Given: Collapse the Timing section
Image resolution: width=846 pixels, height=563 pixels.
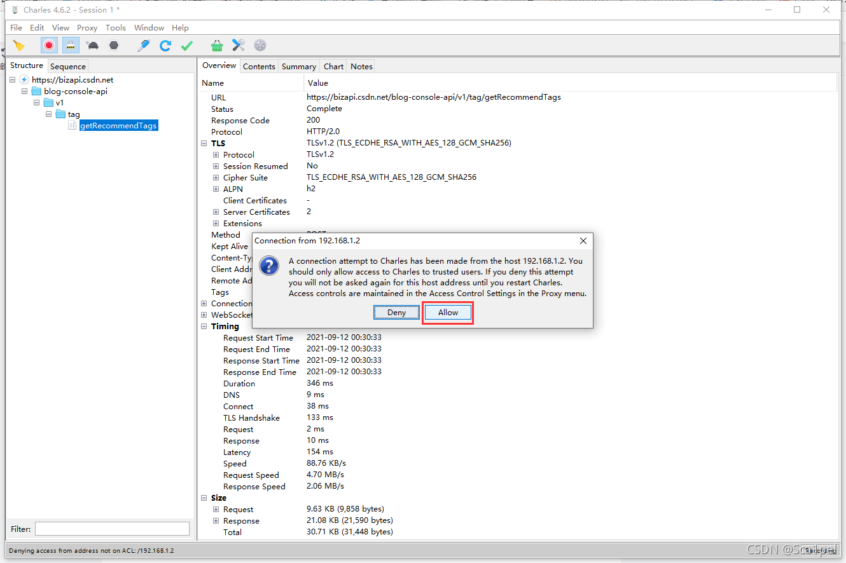Looking at the screenshot, I should point(204,327).
